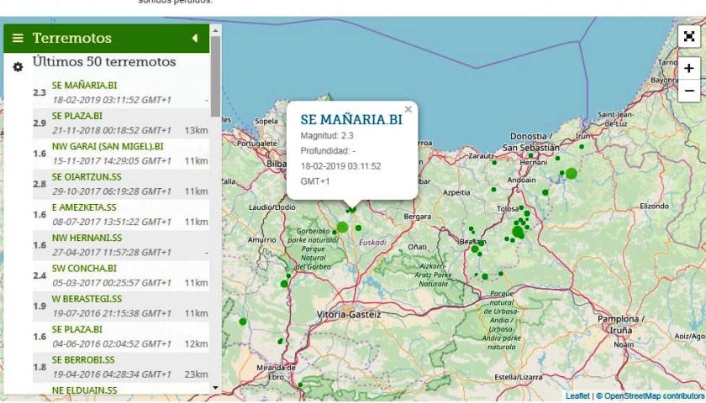This screenshot has width=706, height=403.
Task: Zoom out of the map
Action: 688,90
